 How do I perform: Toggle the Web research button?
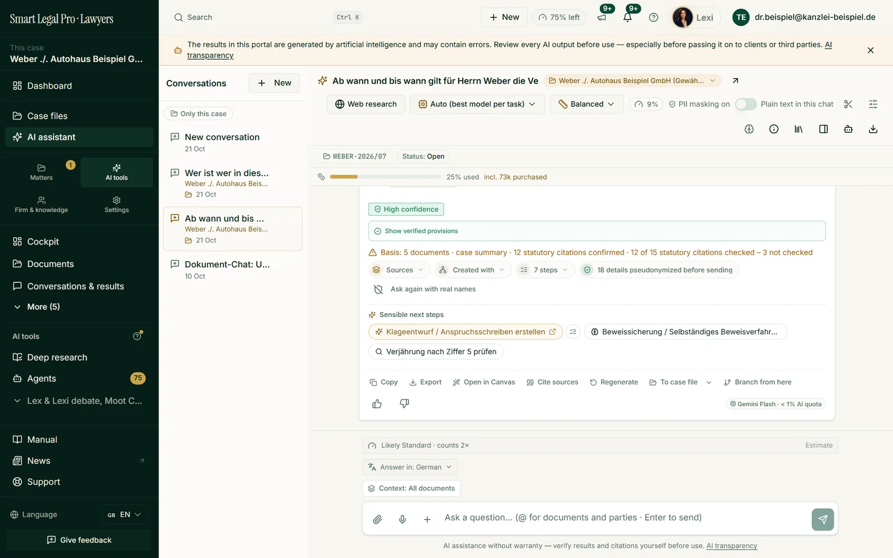click(366, 104)
